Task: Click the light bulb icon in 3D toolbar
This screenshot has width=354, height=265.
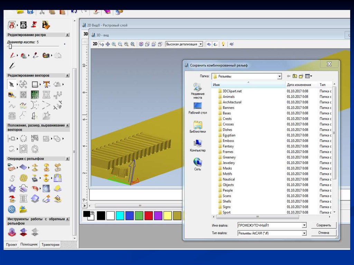Action: pyautogui.click(x=223, y=44)
